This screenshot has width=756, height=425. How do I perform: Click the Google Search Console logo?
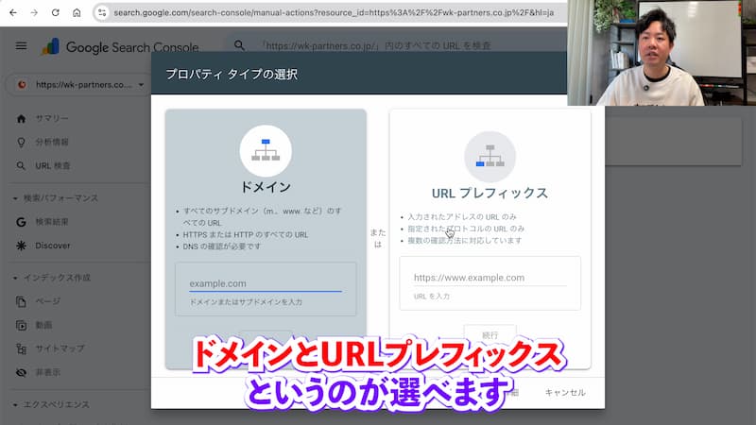pyautogui.click(x=121, y=46)
